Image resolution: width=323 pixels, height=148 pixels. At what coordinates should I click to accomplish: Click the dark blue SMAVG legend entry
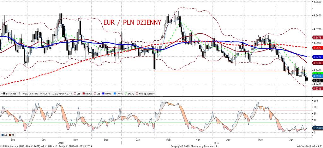click(107, 94)
